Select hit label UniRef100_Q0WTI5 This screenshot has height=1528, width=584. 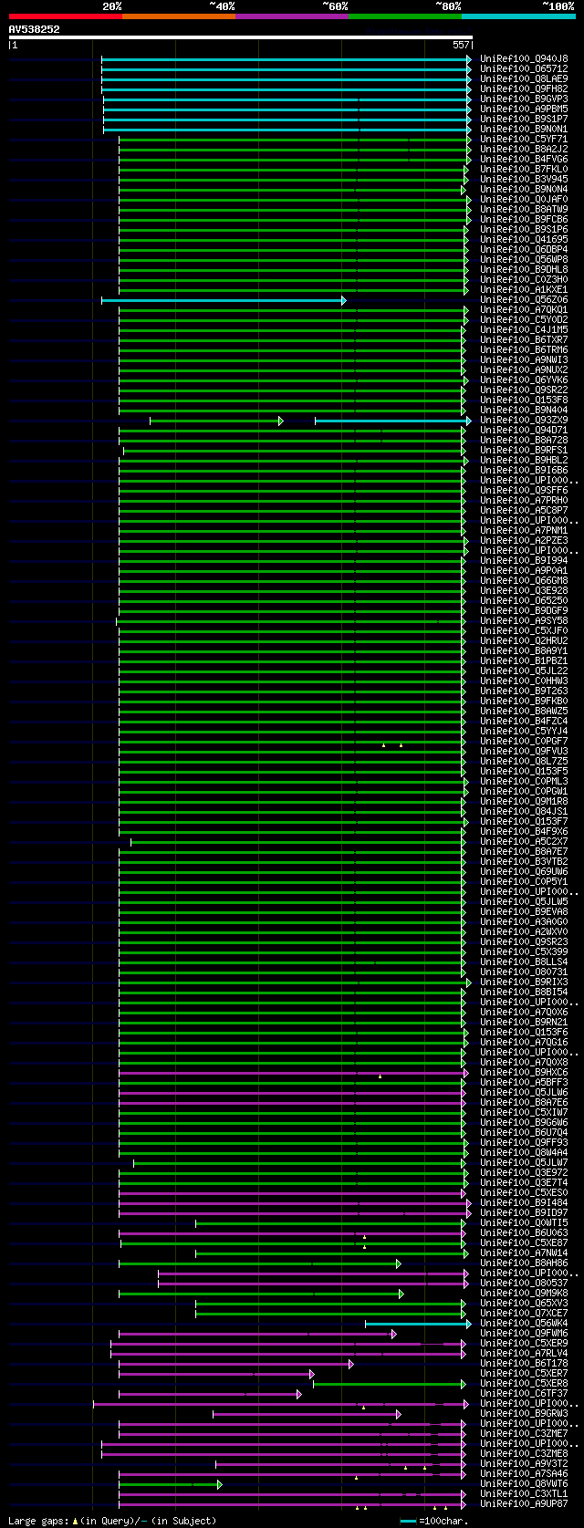(x=524, y=1222)
